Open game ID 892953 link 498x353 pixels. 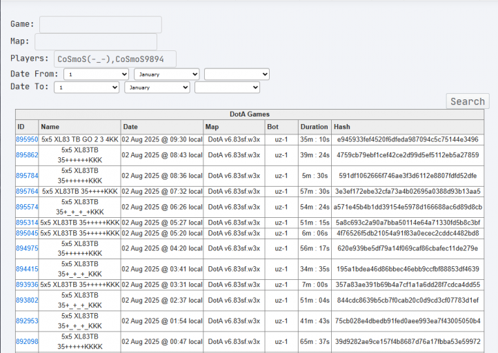pyautogui.click(x=27, y=321)
